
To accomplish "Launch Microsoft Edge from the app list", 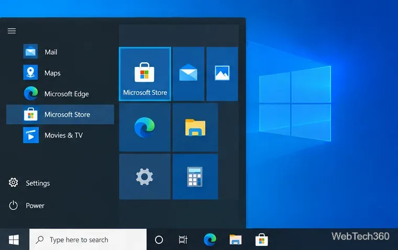I will point(60,94).
